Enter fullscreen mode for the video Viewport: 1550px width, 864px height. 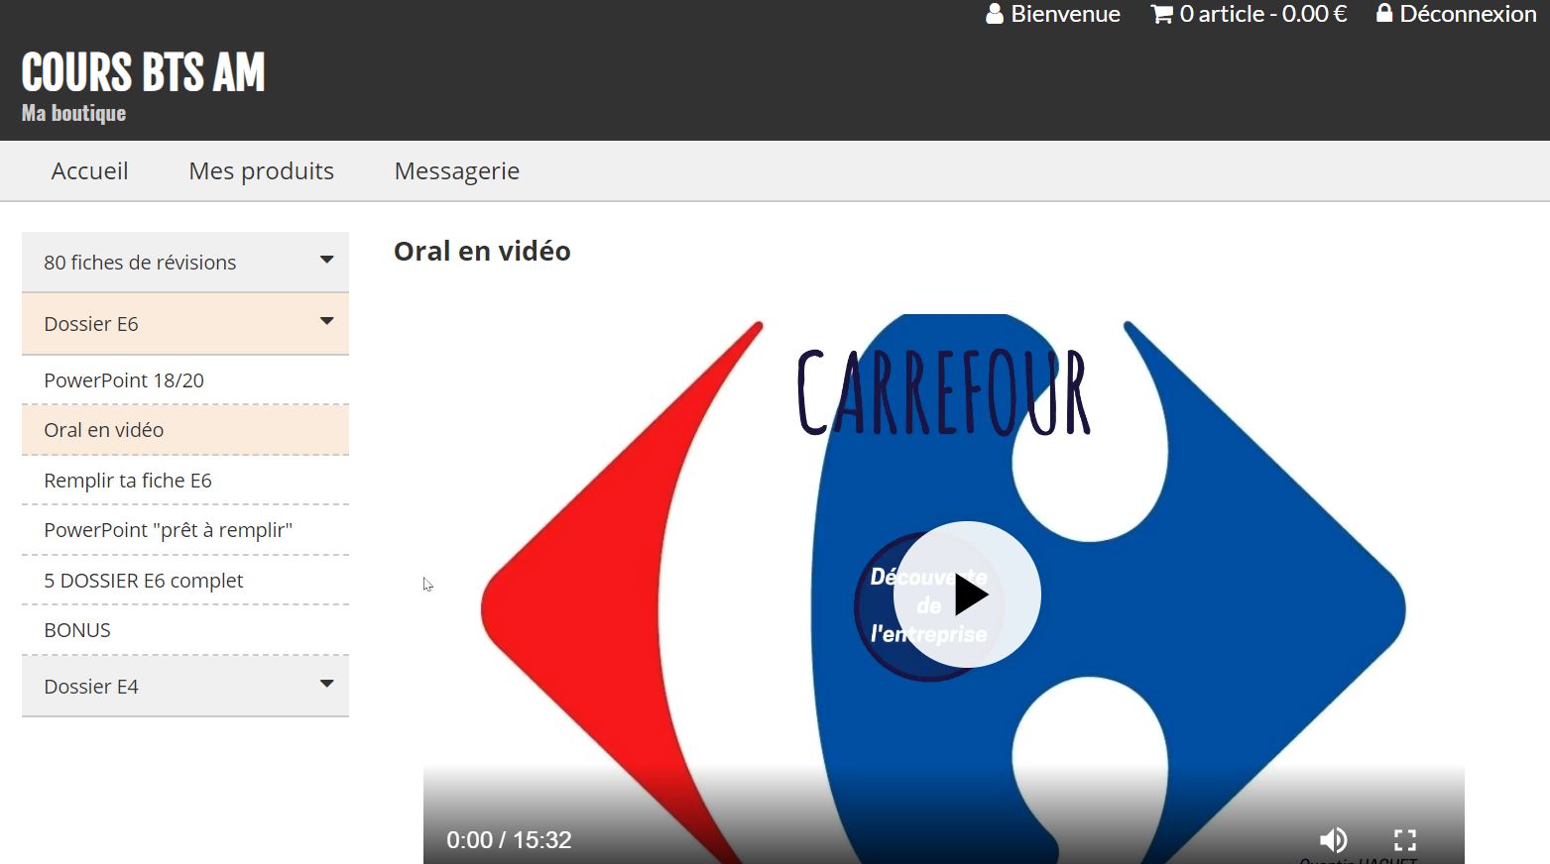tap(1405, 840)
